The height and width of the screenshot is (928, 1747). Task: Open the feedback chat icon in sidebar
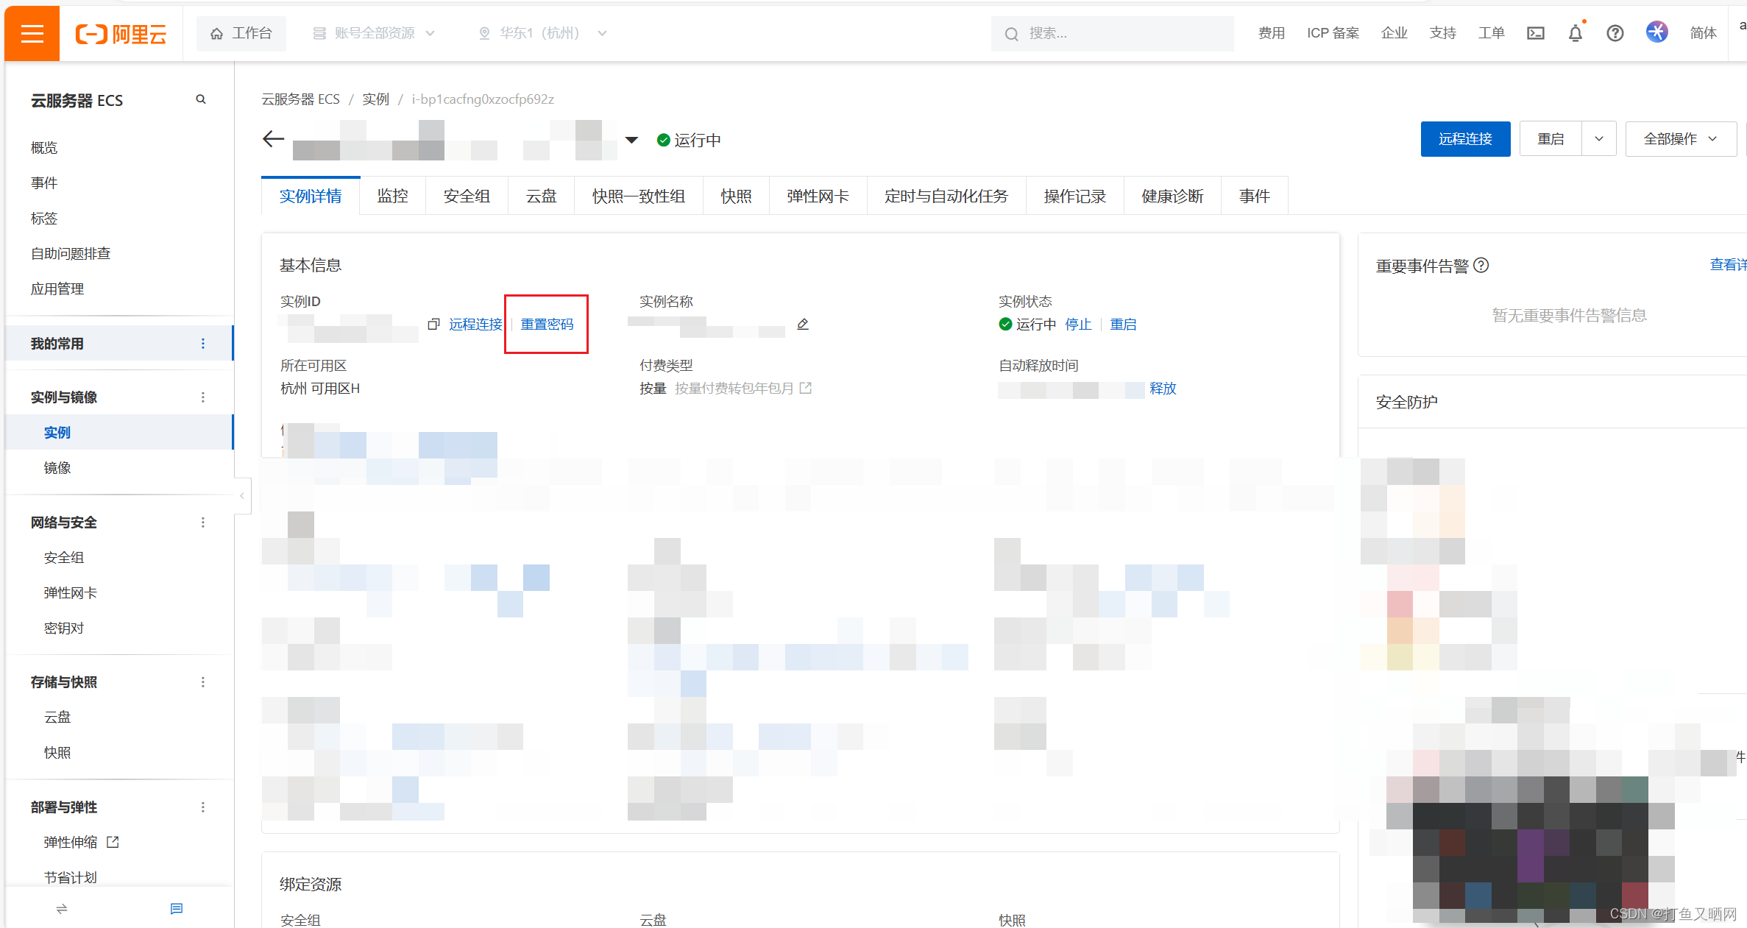[177, 909]
